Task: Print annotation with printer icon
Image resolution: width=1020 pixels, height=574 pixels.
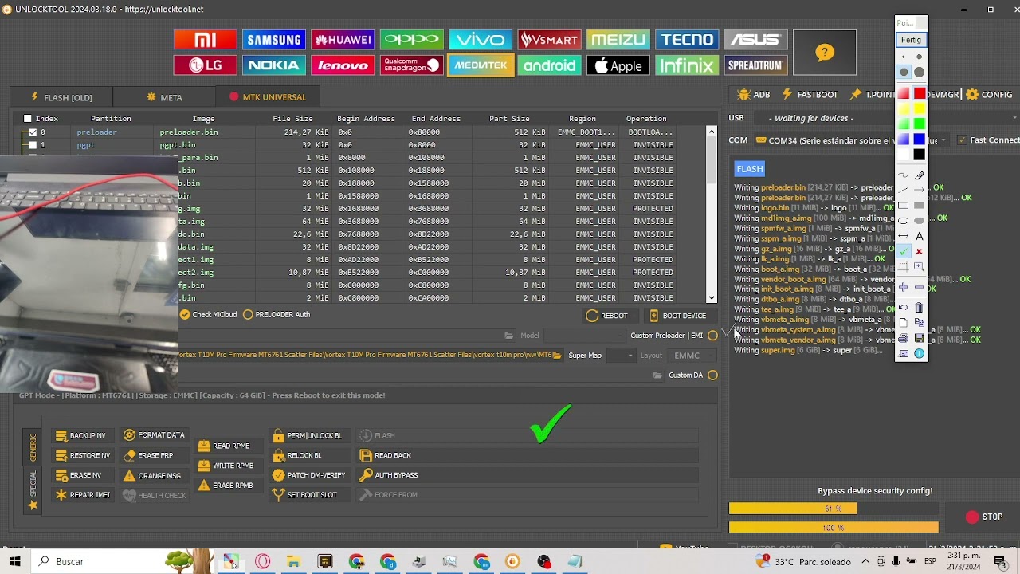Action: [x=903, y=338]
